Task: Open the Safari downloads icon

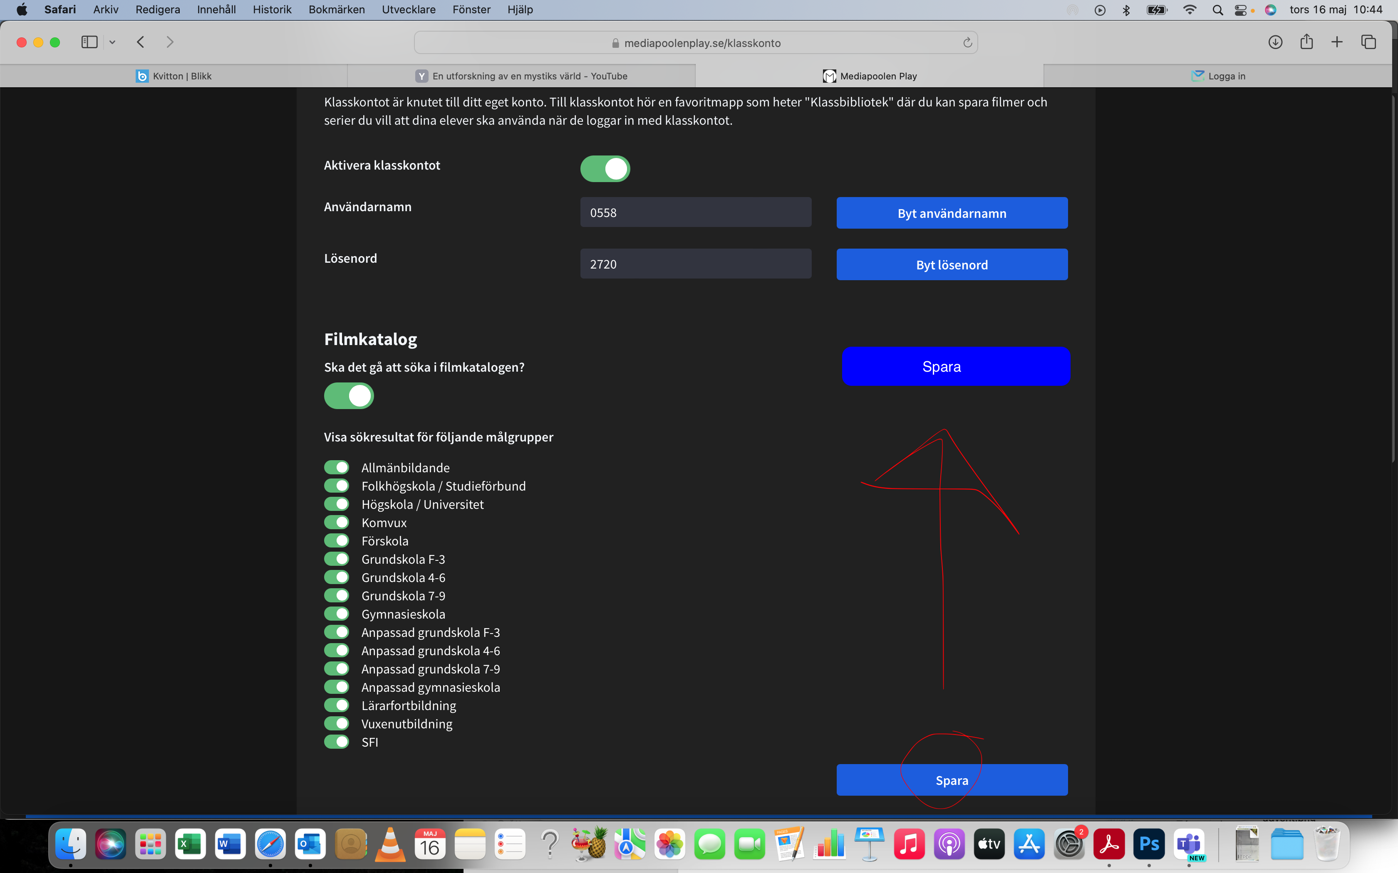Action: click(x=1275, y=42)
